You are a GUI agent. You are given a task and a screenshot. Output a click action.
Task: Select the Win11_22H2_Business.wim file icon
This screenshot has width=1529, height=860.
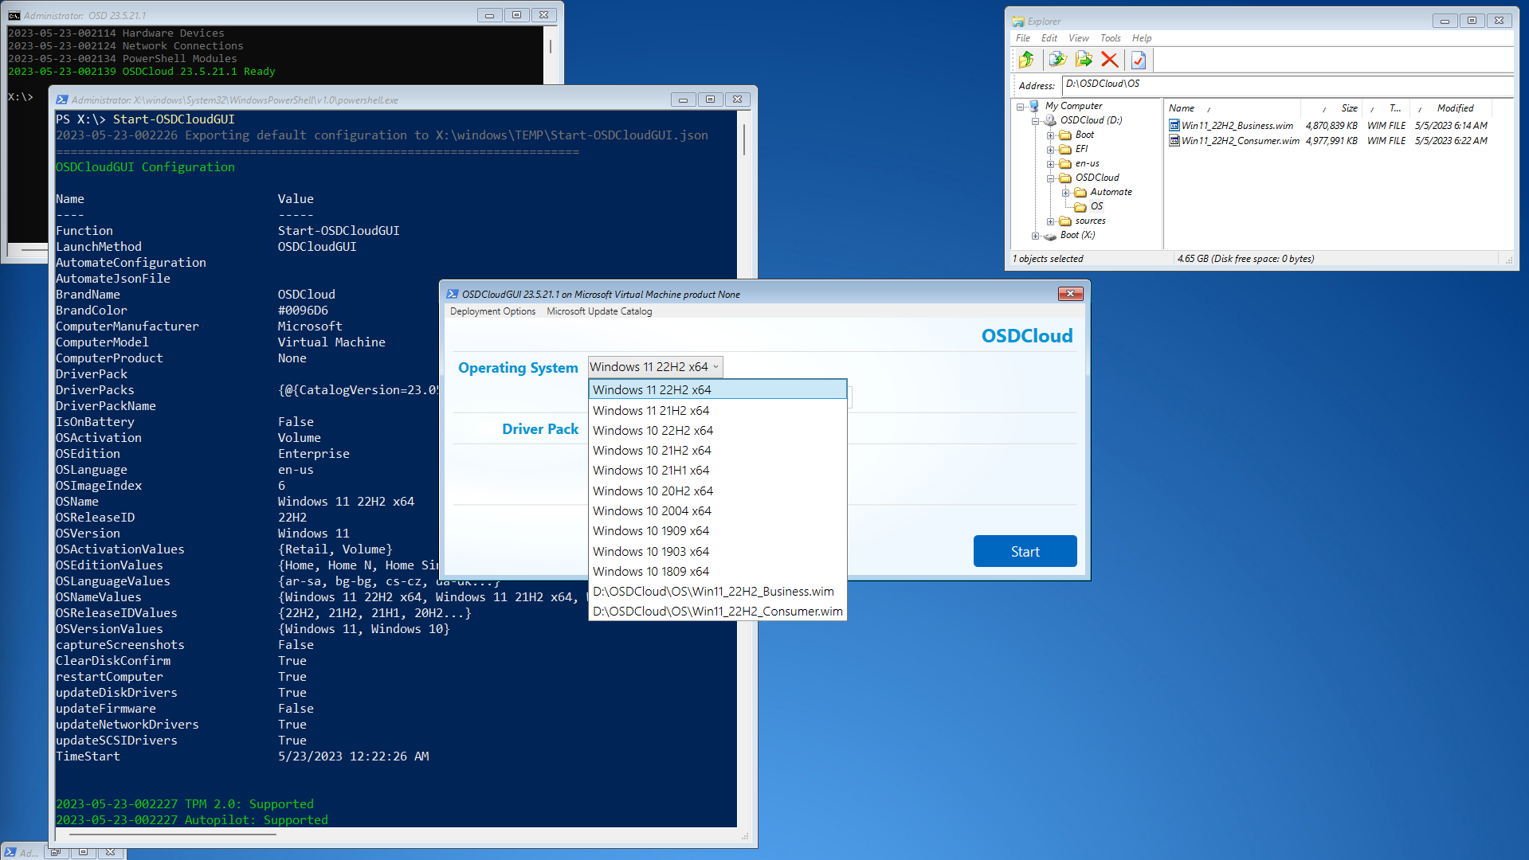pos(1174,126)
